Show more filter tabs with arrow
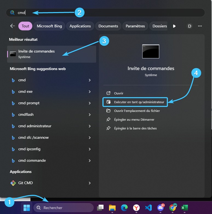The image size is (212, 214). point(174,26)
